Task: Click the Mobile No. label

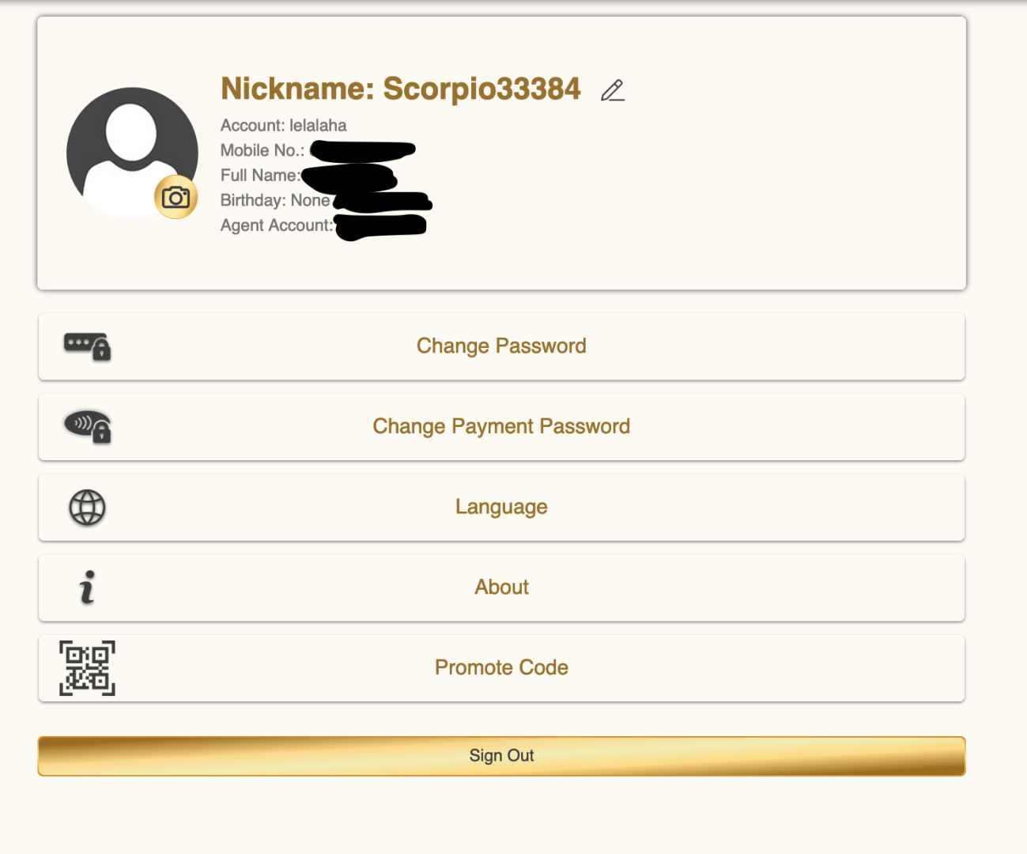Action: 262,150
